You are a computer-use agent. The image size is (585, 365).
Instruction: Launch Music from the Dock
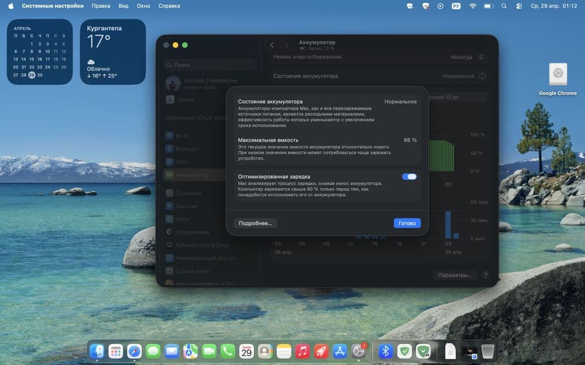coord(302,351)
